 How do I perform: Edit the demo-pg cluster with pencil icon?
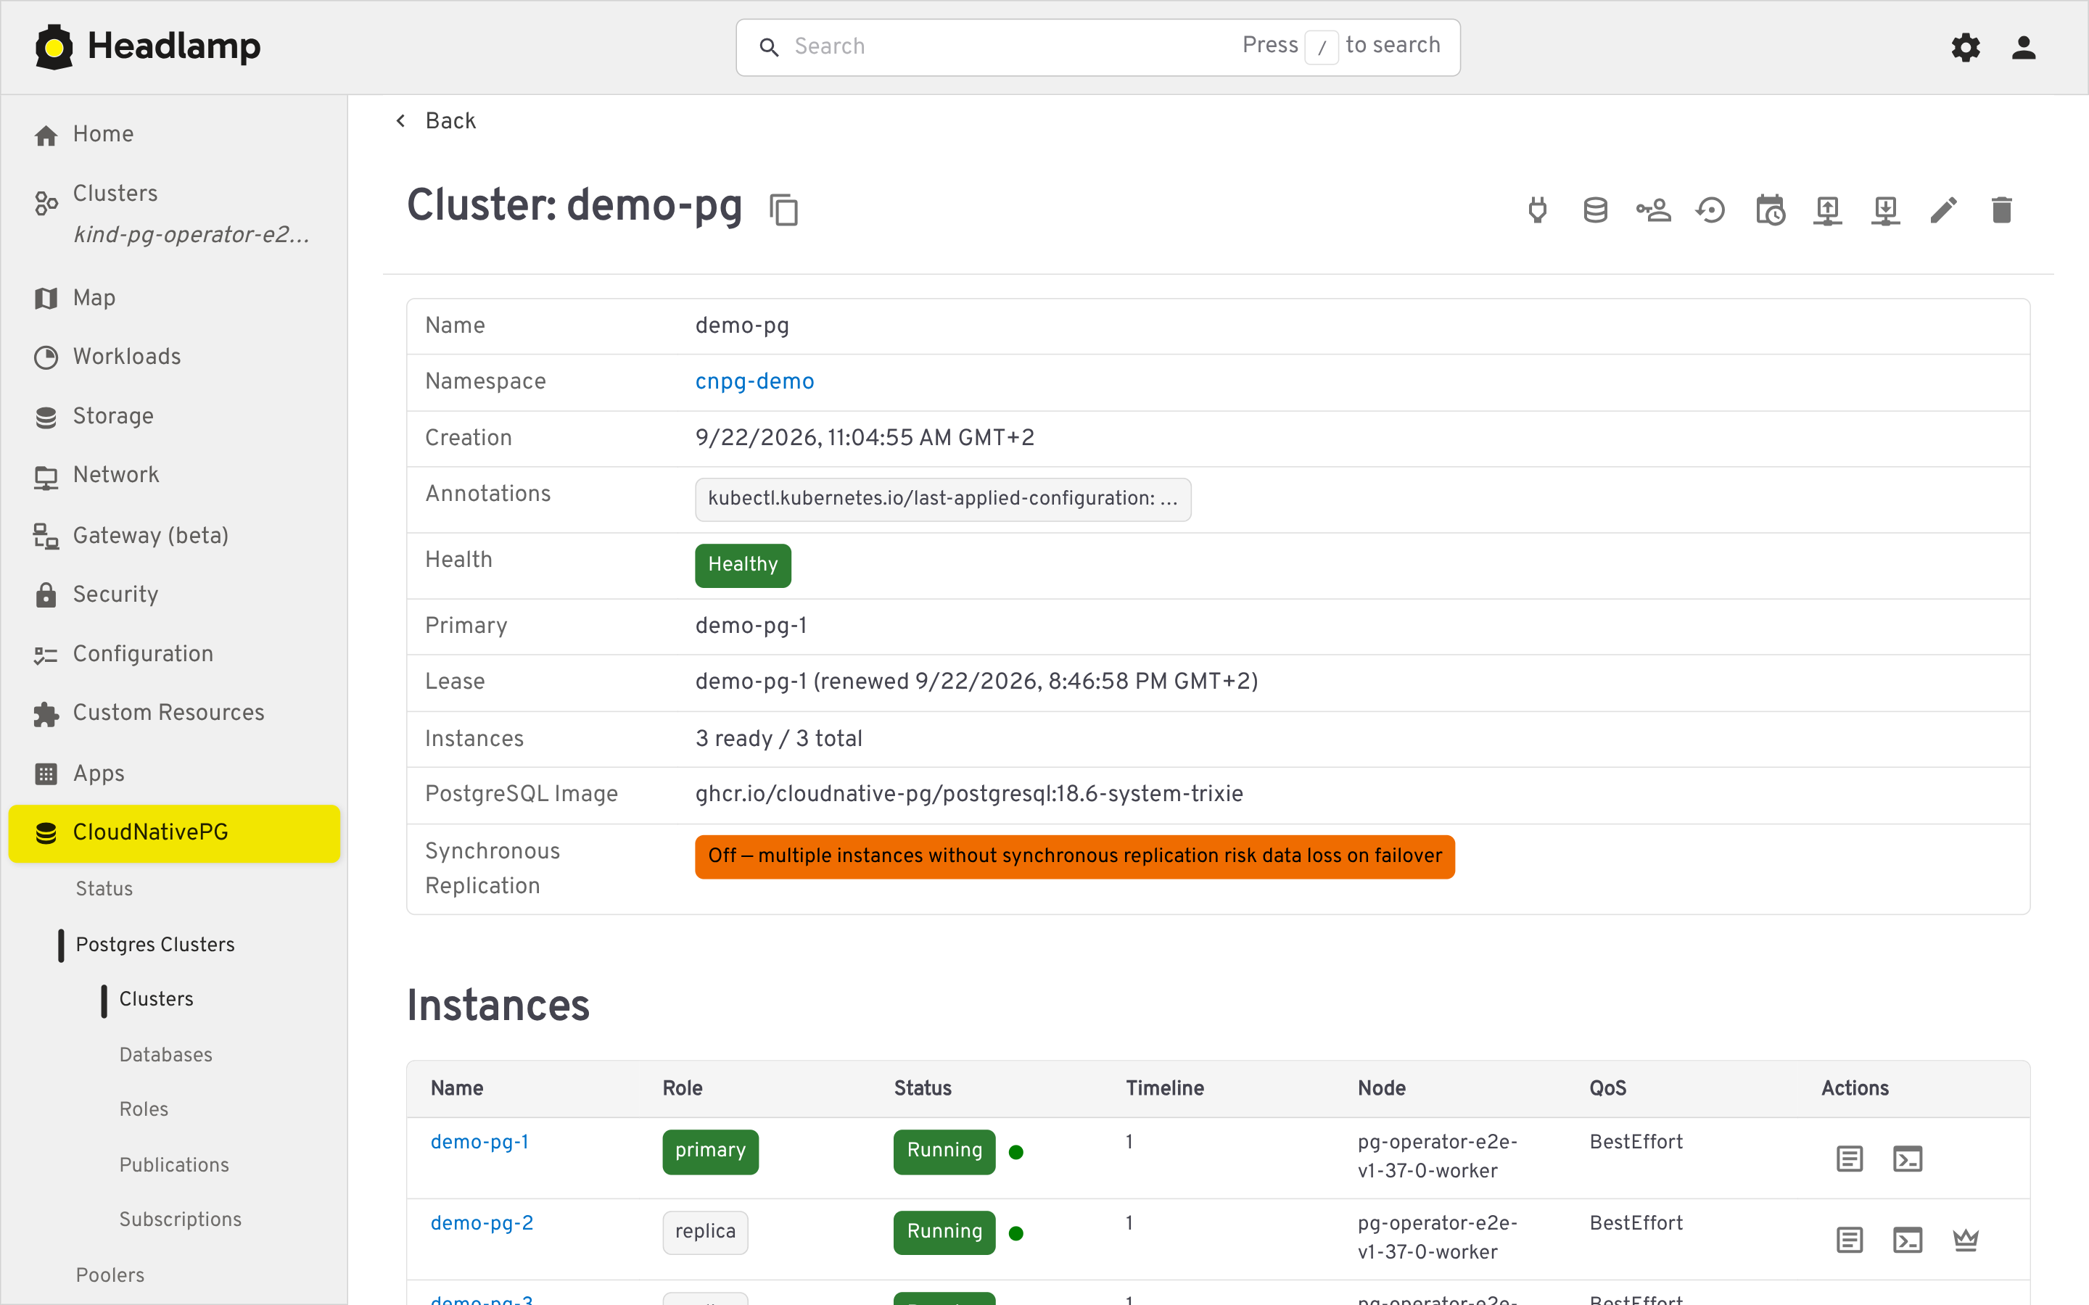1944,210
